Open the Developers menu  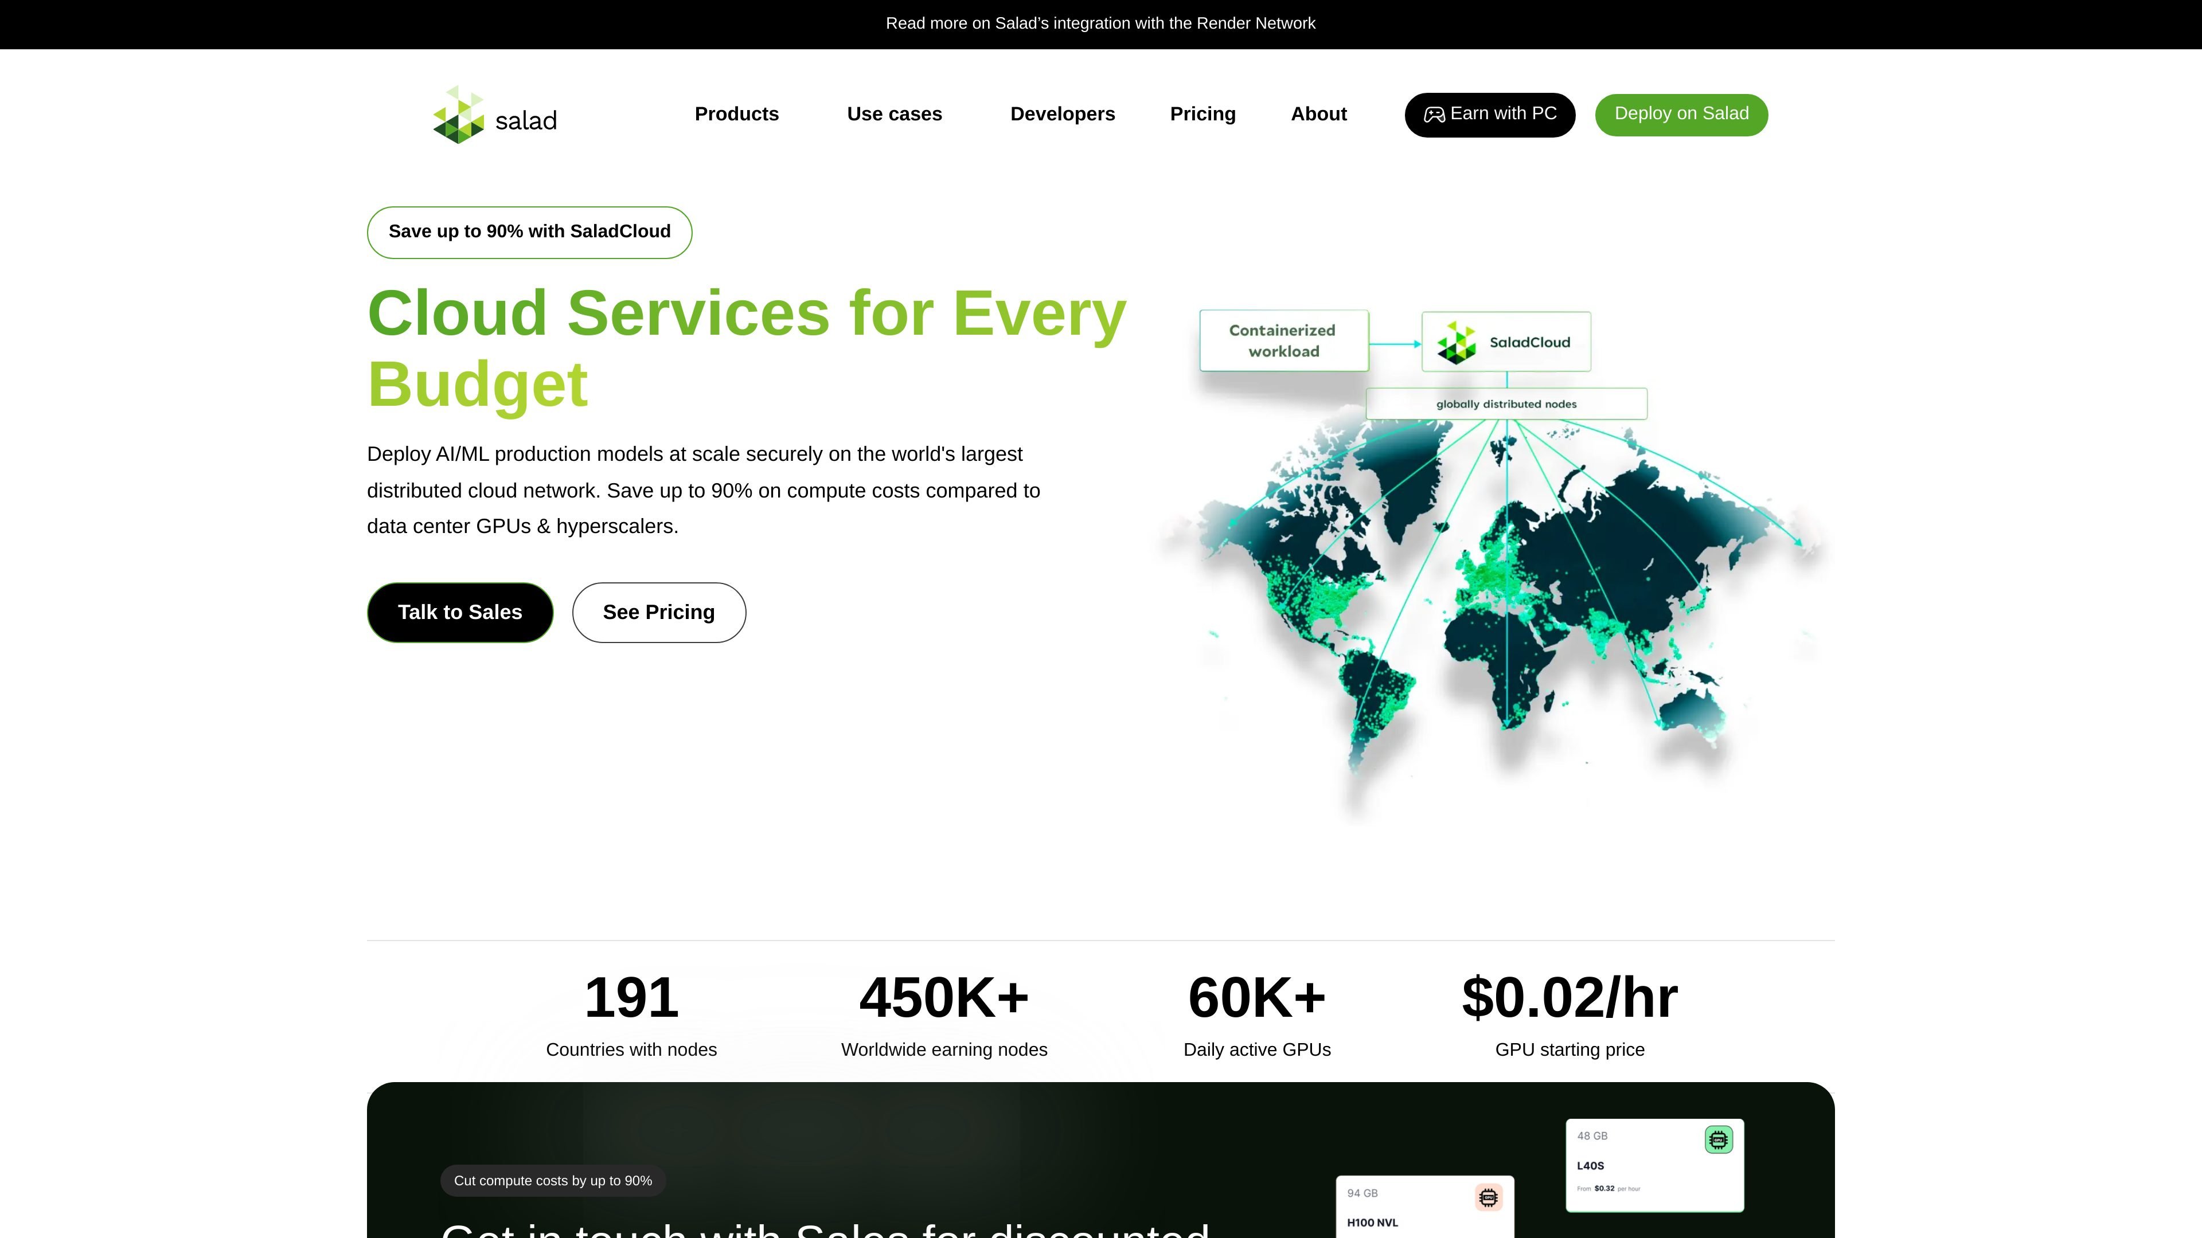[x=1063, y=115]
